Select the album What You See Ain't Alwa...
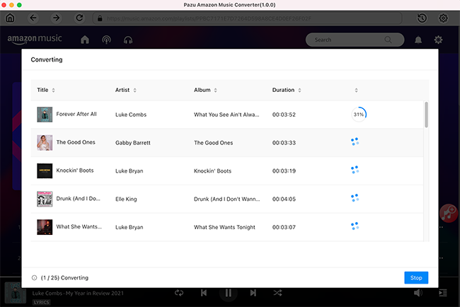Screen dimensions: 460x307 click(226, 115)
